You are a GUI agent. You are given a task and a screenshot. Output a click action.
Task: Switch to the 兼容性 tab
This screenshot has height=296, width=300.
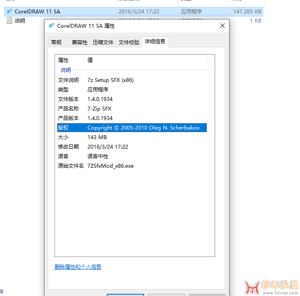pos(79,42)
